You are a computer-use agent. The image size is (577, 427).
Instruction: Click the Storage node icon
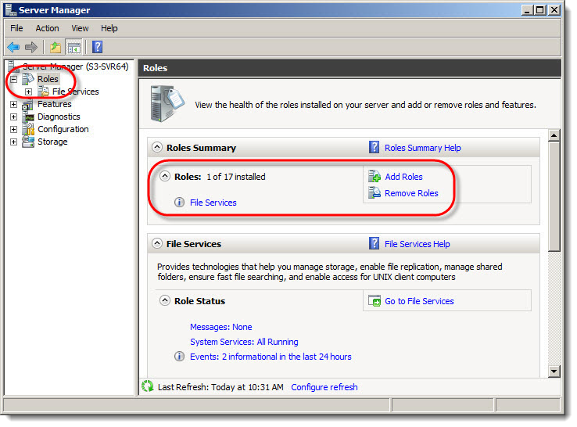point(28,142)
